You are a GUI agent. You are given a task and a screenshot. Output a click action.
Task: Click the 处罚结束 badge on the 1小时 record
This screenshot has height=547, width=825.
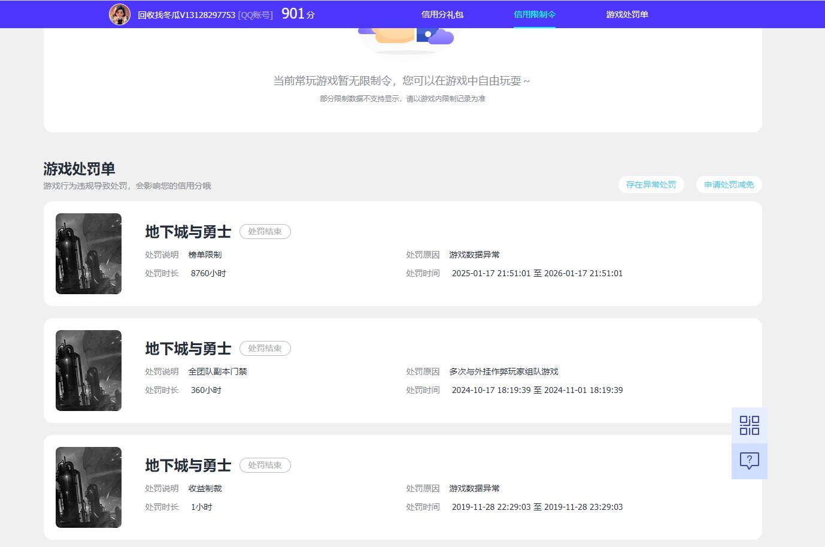(265, 465)
